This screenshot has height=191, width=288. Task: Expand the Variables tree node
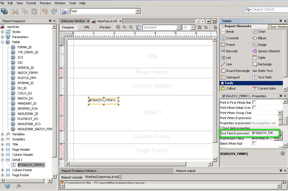point(2,134)
